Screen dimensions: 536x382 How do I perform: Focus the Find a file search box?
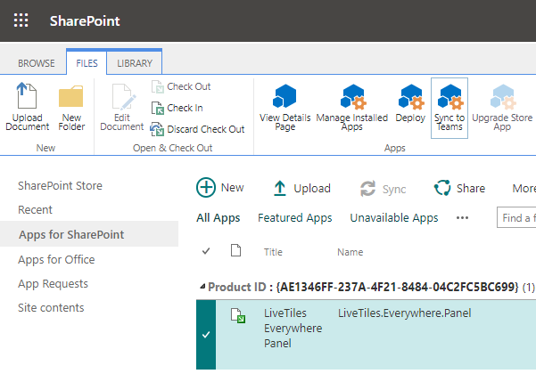click(516, 217)
